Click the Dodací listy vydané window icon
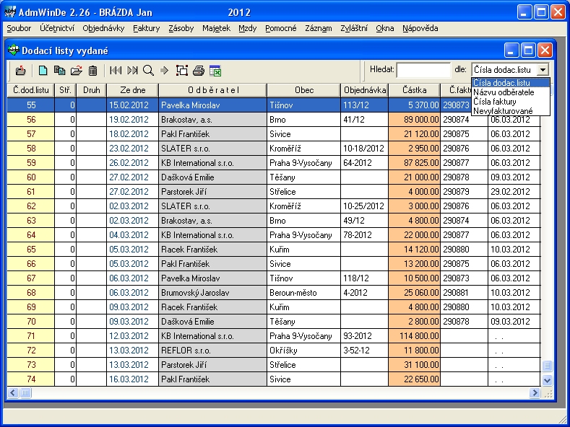The width and height of the screenshot is (570, 427). pos(14,50)
